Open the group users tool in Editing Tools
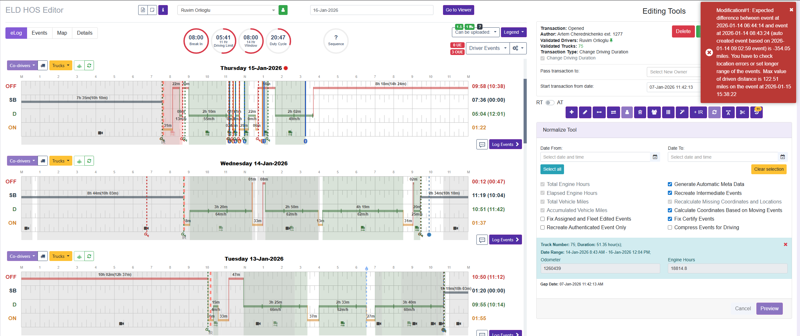Screen dimensions: 800x336 [x=654, y=112]
